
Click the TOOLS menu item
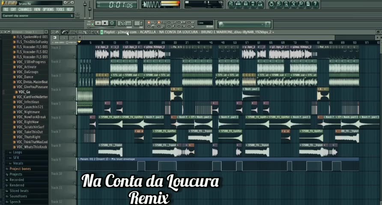[60, 9]
